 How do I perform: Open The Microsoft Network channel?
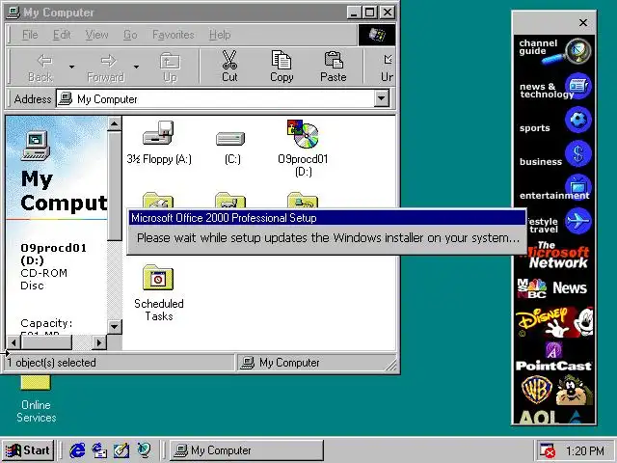(x=557, y=256)
